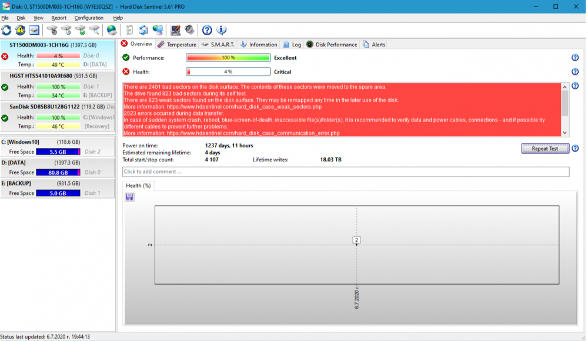
Task: Click the help icon next to Repeat Test
Action: pos(575,148)
